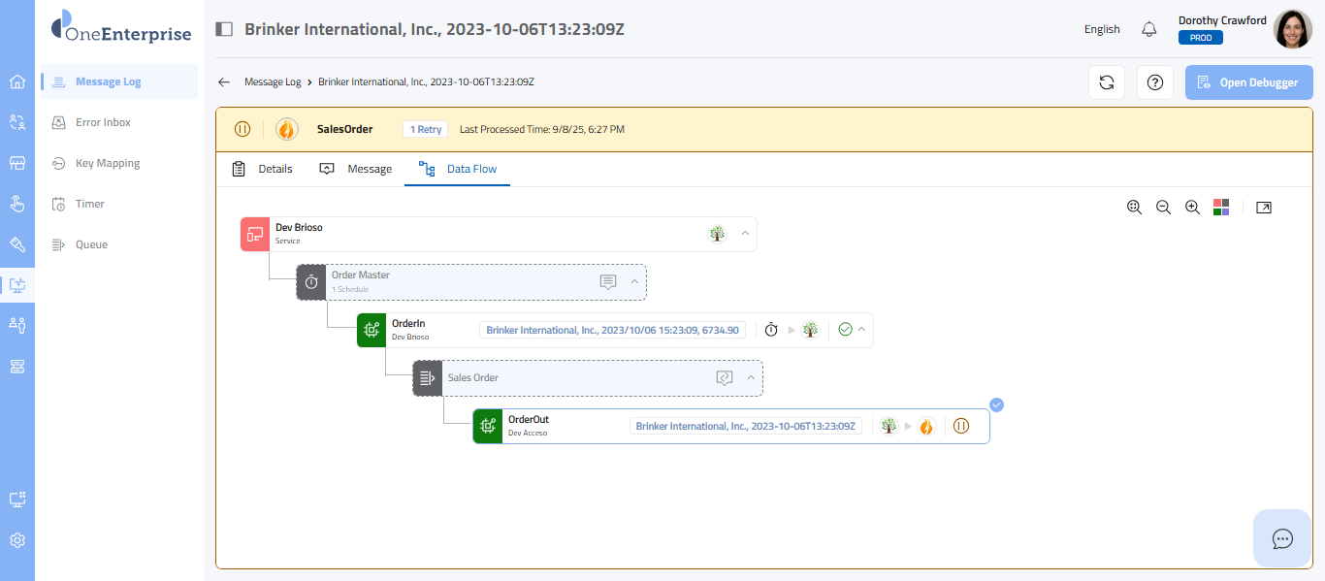Click the paused status icon on OrderOut
The height and width of the screenshot is (581, 1325).
pos(961,426)
